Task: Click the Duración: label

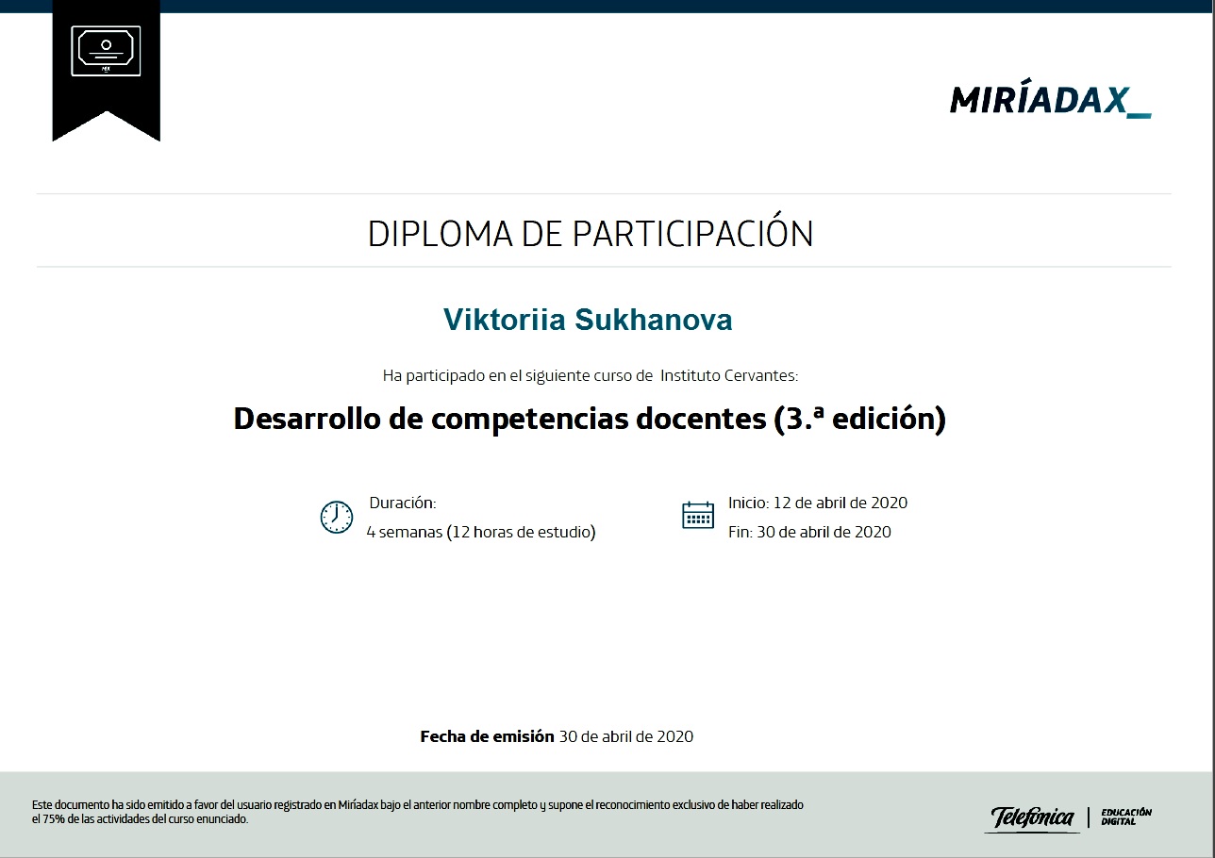Action: pos(403,503)
